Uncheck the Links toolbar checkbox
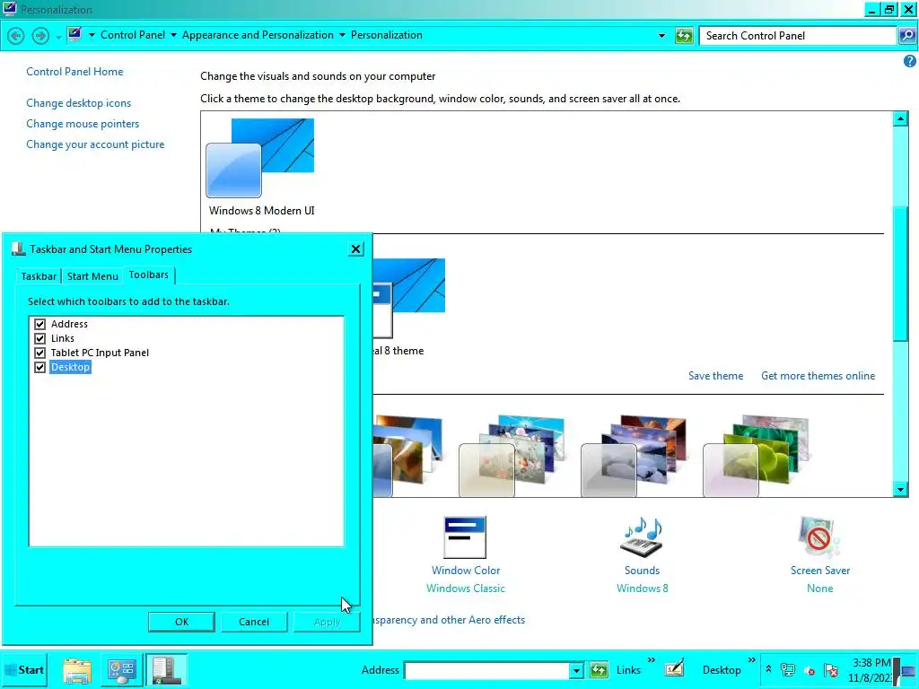The width and height of the screenshot is (919, 689). click(39, 338)
